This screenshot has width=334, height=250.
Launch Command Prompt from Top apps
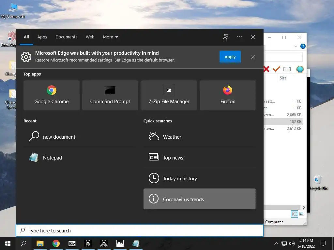110,95
